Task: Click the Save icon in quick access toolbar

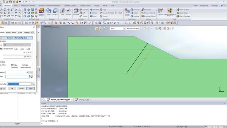Action: point(10,2)
